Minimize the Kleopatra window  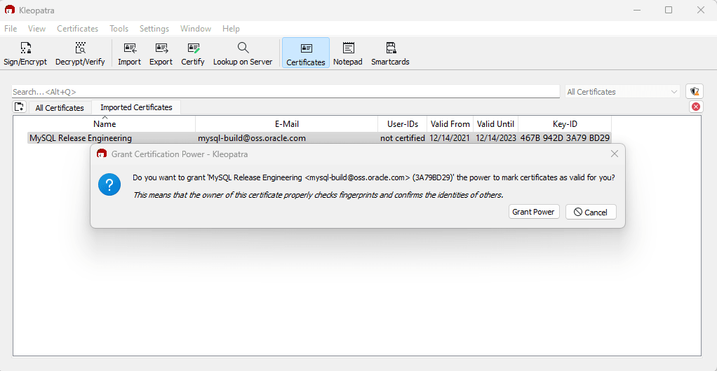pyautogui.click(x=636, y=10)
